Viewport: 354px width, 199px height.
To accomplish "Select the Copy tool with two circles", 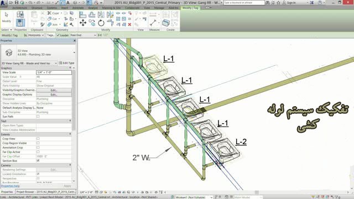I will pos(92,23).
